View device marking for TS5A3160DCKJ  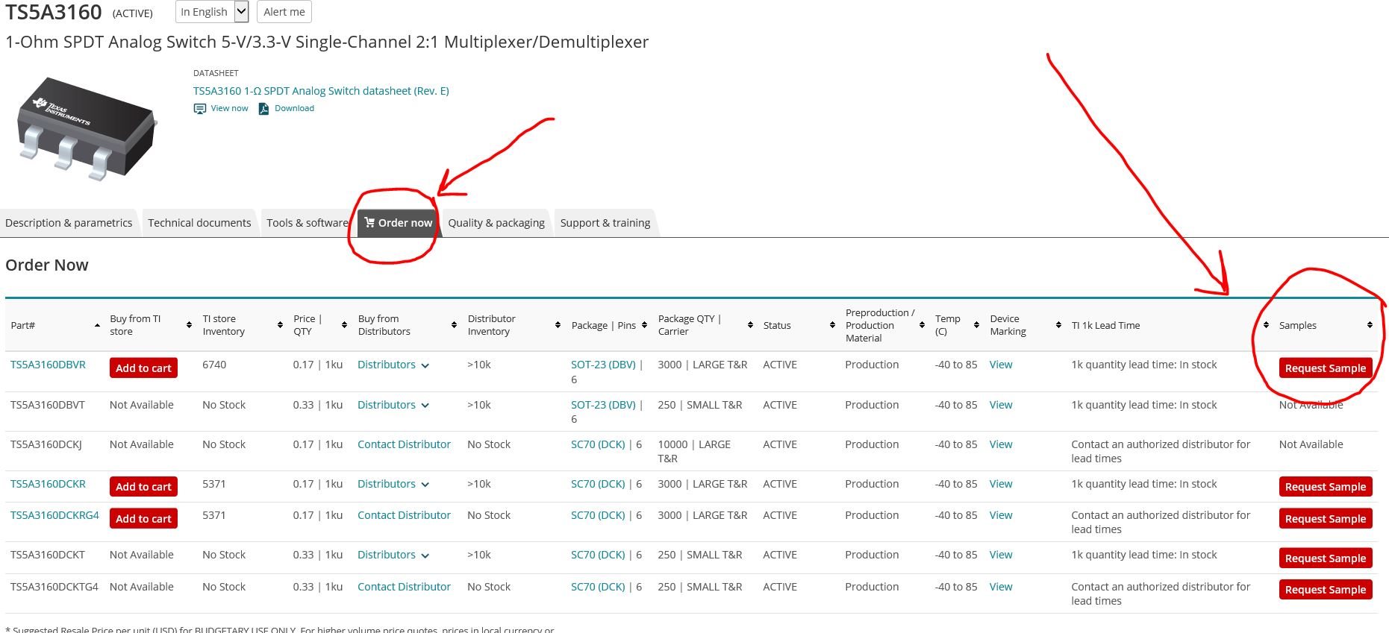1001,444
